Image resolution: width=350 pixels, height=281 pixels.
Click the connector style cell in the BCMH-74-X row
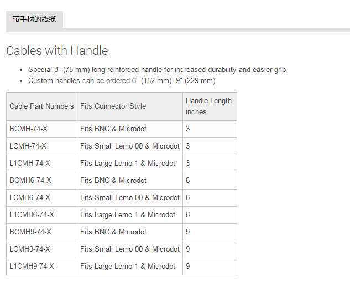point(113,129)
